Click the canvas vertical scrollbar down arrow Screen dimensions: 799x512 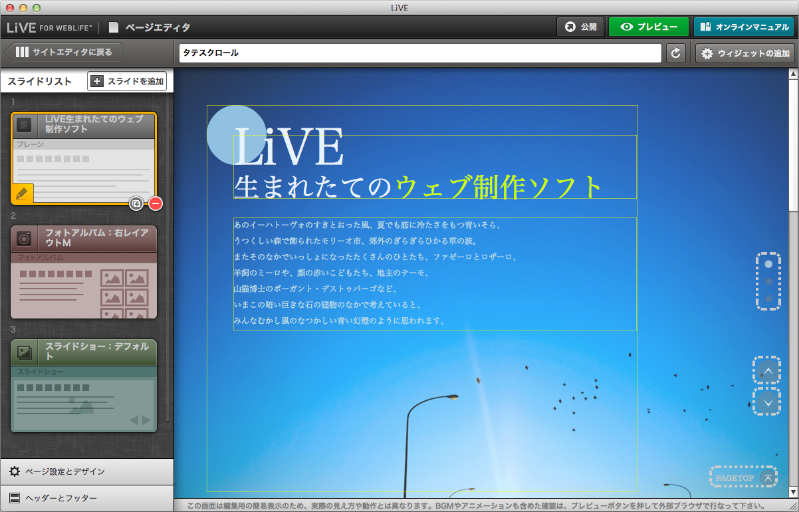click(793, 492)
